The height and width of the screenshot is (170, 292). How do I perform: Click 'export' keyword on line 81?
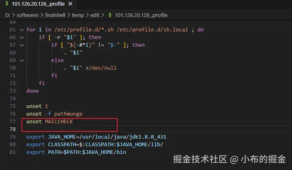[x=35, y=152]
